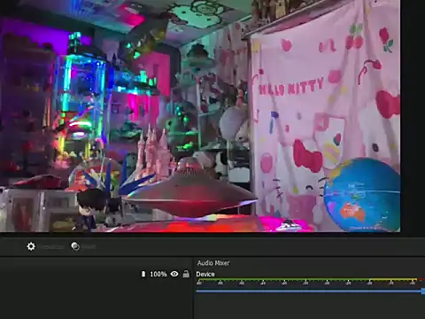Screen dimensions: 425x319
Task: Click the 100% value in the source row
Action: [158, 274]
